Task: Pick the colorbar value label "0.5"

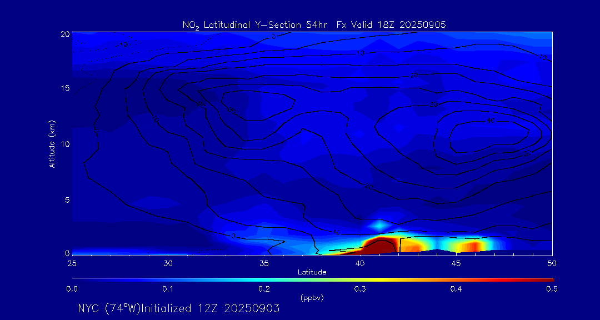Action: click(552, 289)
